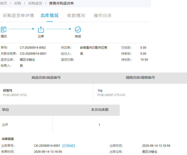
Task: Click the 提交 step icon
Action: tap(4, 30)
